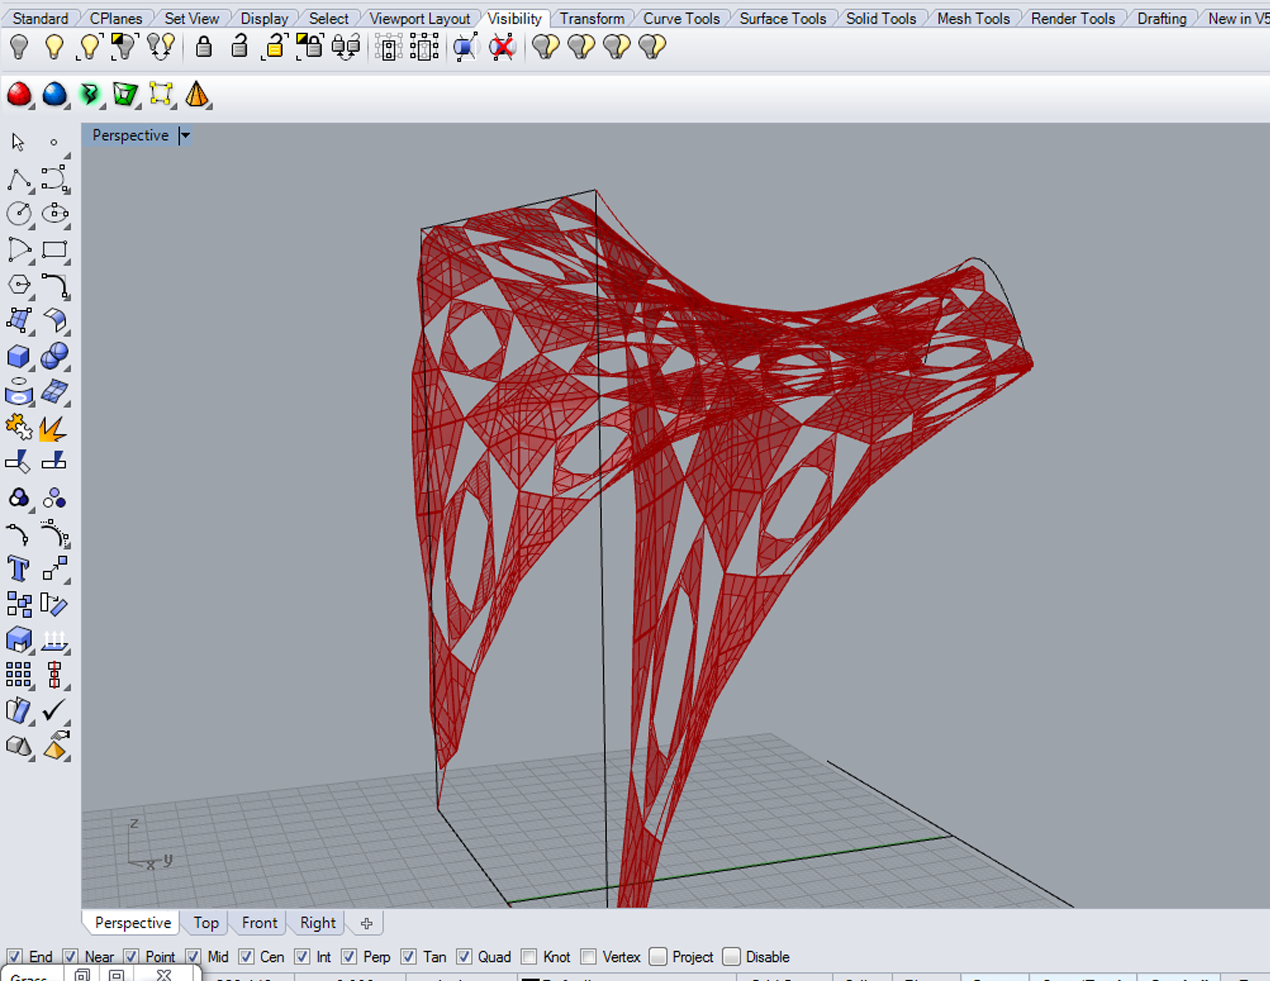Click the Rectangular Array tool icon

coord(18,675)
